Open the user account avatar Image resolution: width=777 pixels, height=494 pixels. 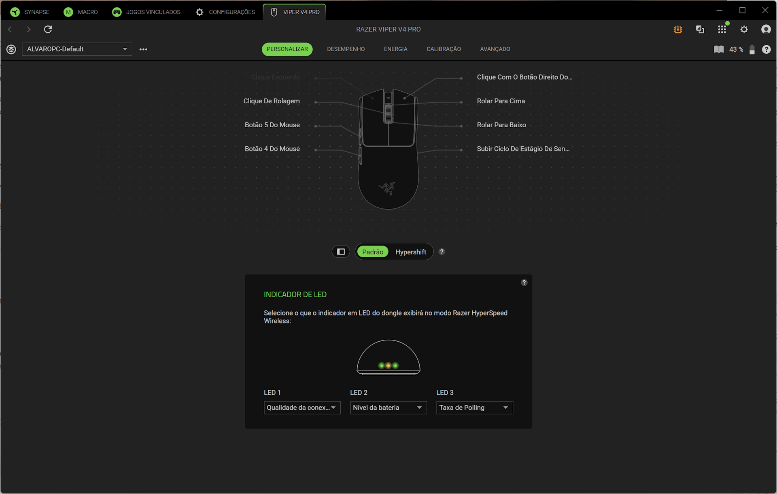point(766,29)
